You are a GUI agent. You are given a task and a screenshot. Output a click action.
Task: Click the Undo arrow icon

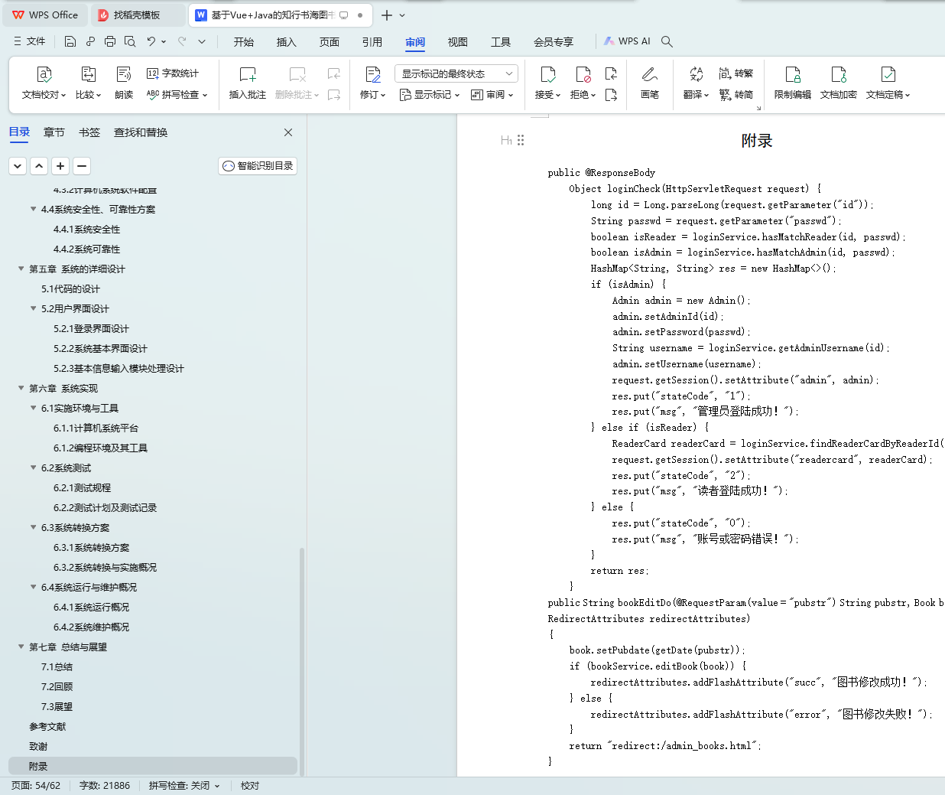(x=151, y=41)
